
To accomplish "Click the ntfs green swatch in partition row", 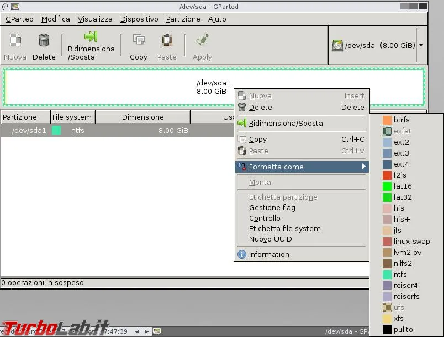I will (56, 130).
